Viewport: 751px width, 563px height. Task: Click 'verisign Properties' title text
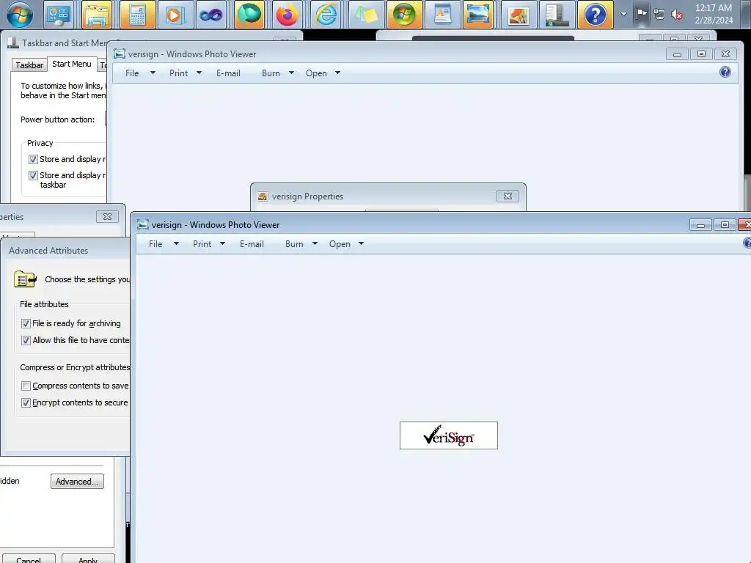coord(307,196)
